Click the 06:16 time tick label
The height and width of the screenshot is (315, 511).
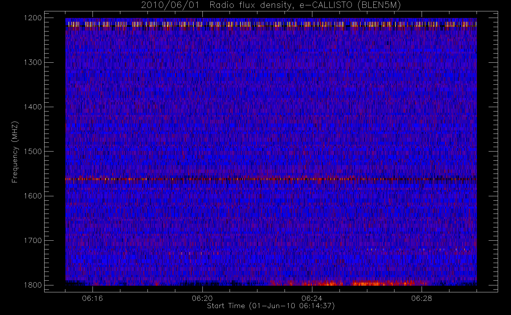click(x=93, y=298)
